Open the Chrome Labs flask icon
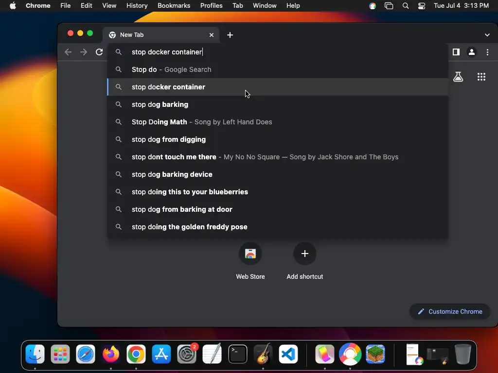The height and width of the screenshot is (373, 498). pyautogui.click(x=458, y=77)
